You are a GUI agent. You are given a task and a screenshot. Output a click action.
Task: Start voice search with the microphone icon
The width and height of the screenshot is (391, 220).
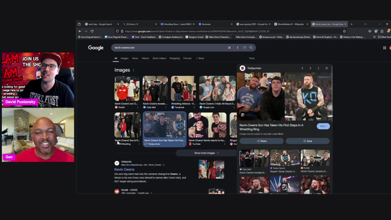tap(237, 48)
